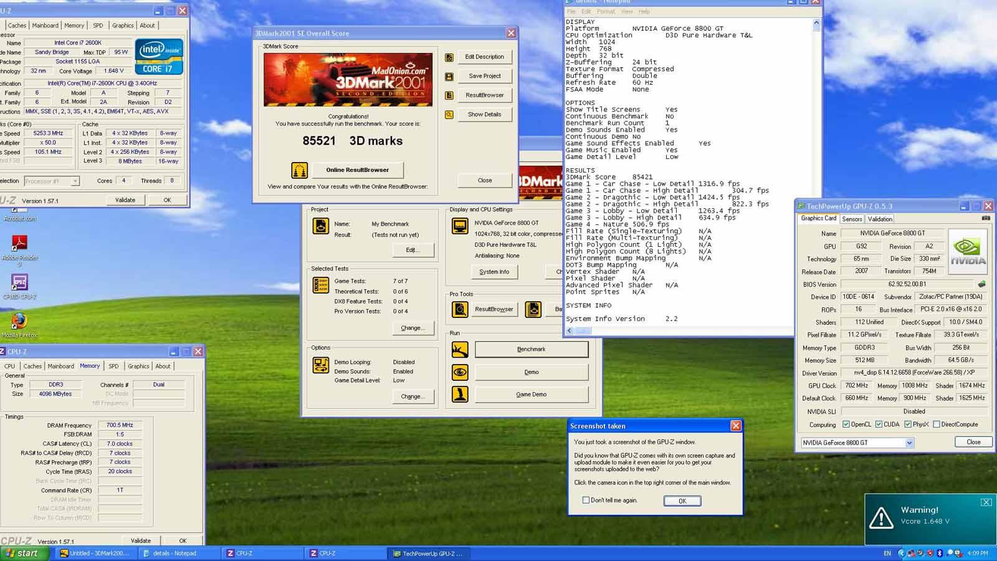Open the About tab in the upper CPU-Z window
The width and height of the screenshot is (997, 561).
coord(148,26)
